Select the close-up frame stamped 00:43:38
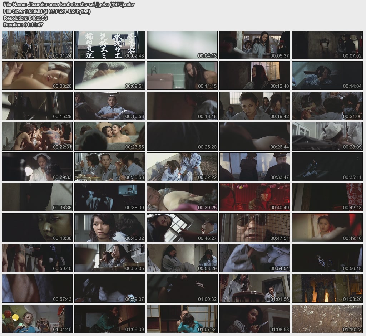 (x=37, y=228)
